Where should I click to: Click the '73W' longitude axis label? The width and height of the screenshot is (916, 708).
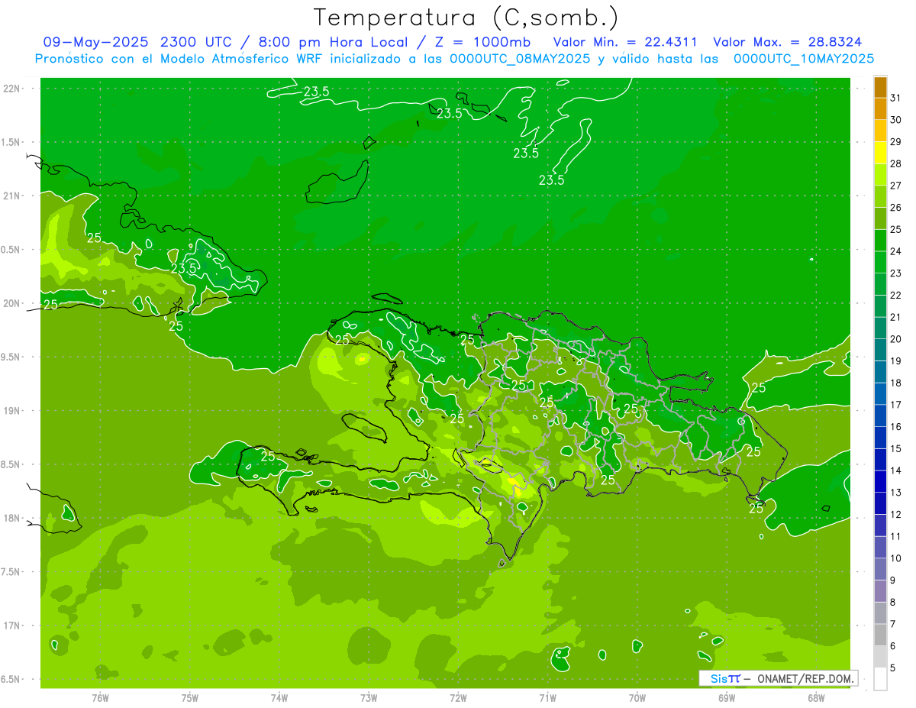tap(369, 697)
